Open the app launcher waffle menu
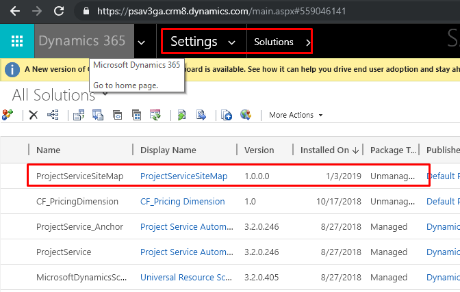The image size is (460, 292). click(17, 42)
